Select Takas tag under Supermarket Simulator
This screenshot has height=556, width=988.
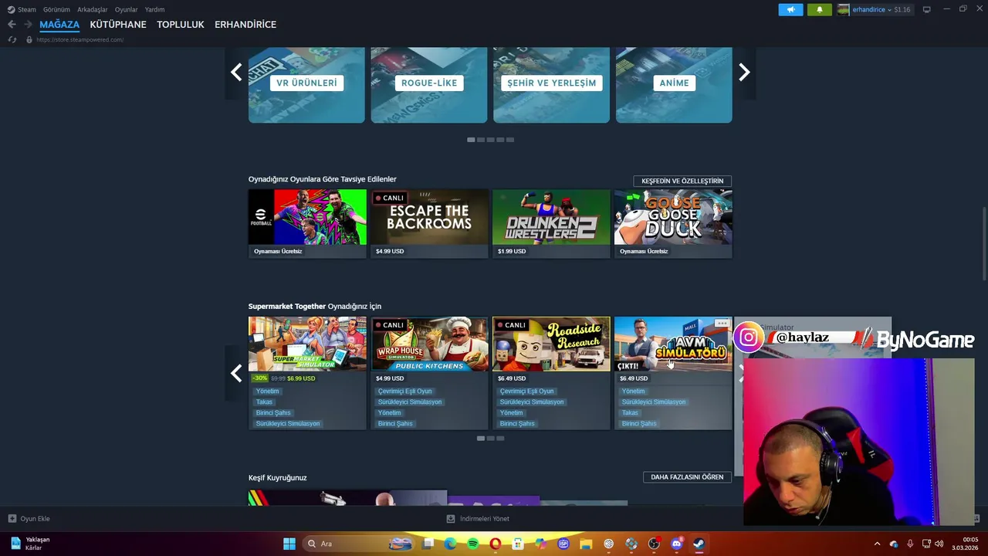click(x=265, y=402)
